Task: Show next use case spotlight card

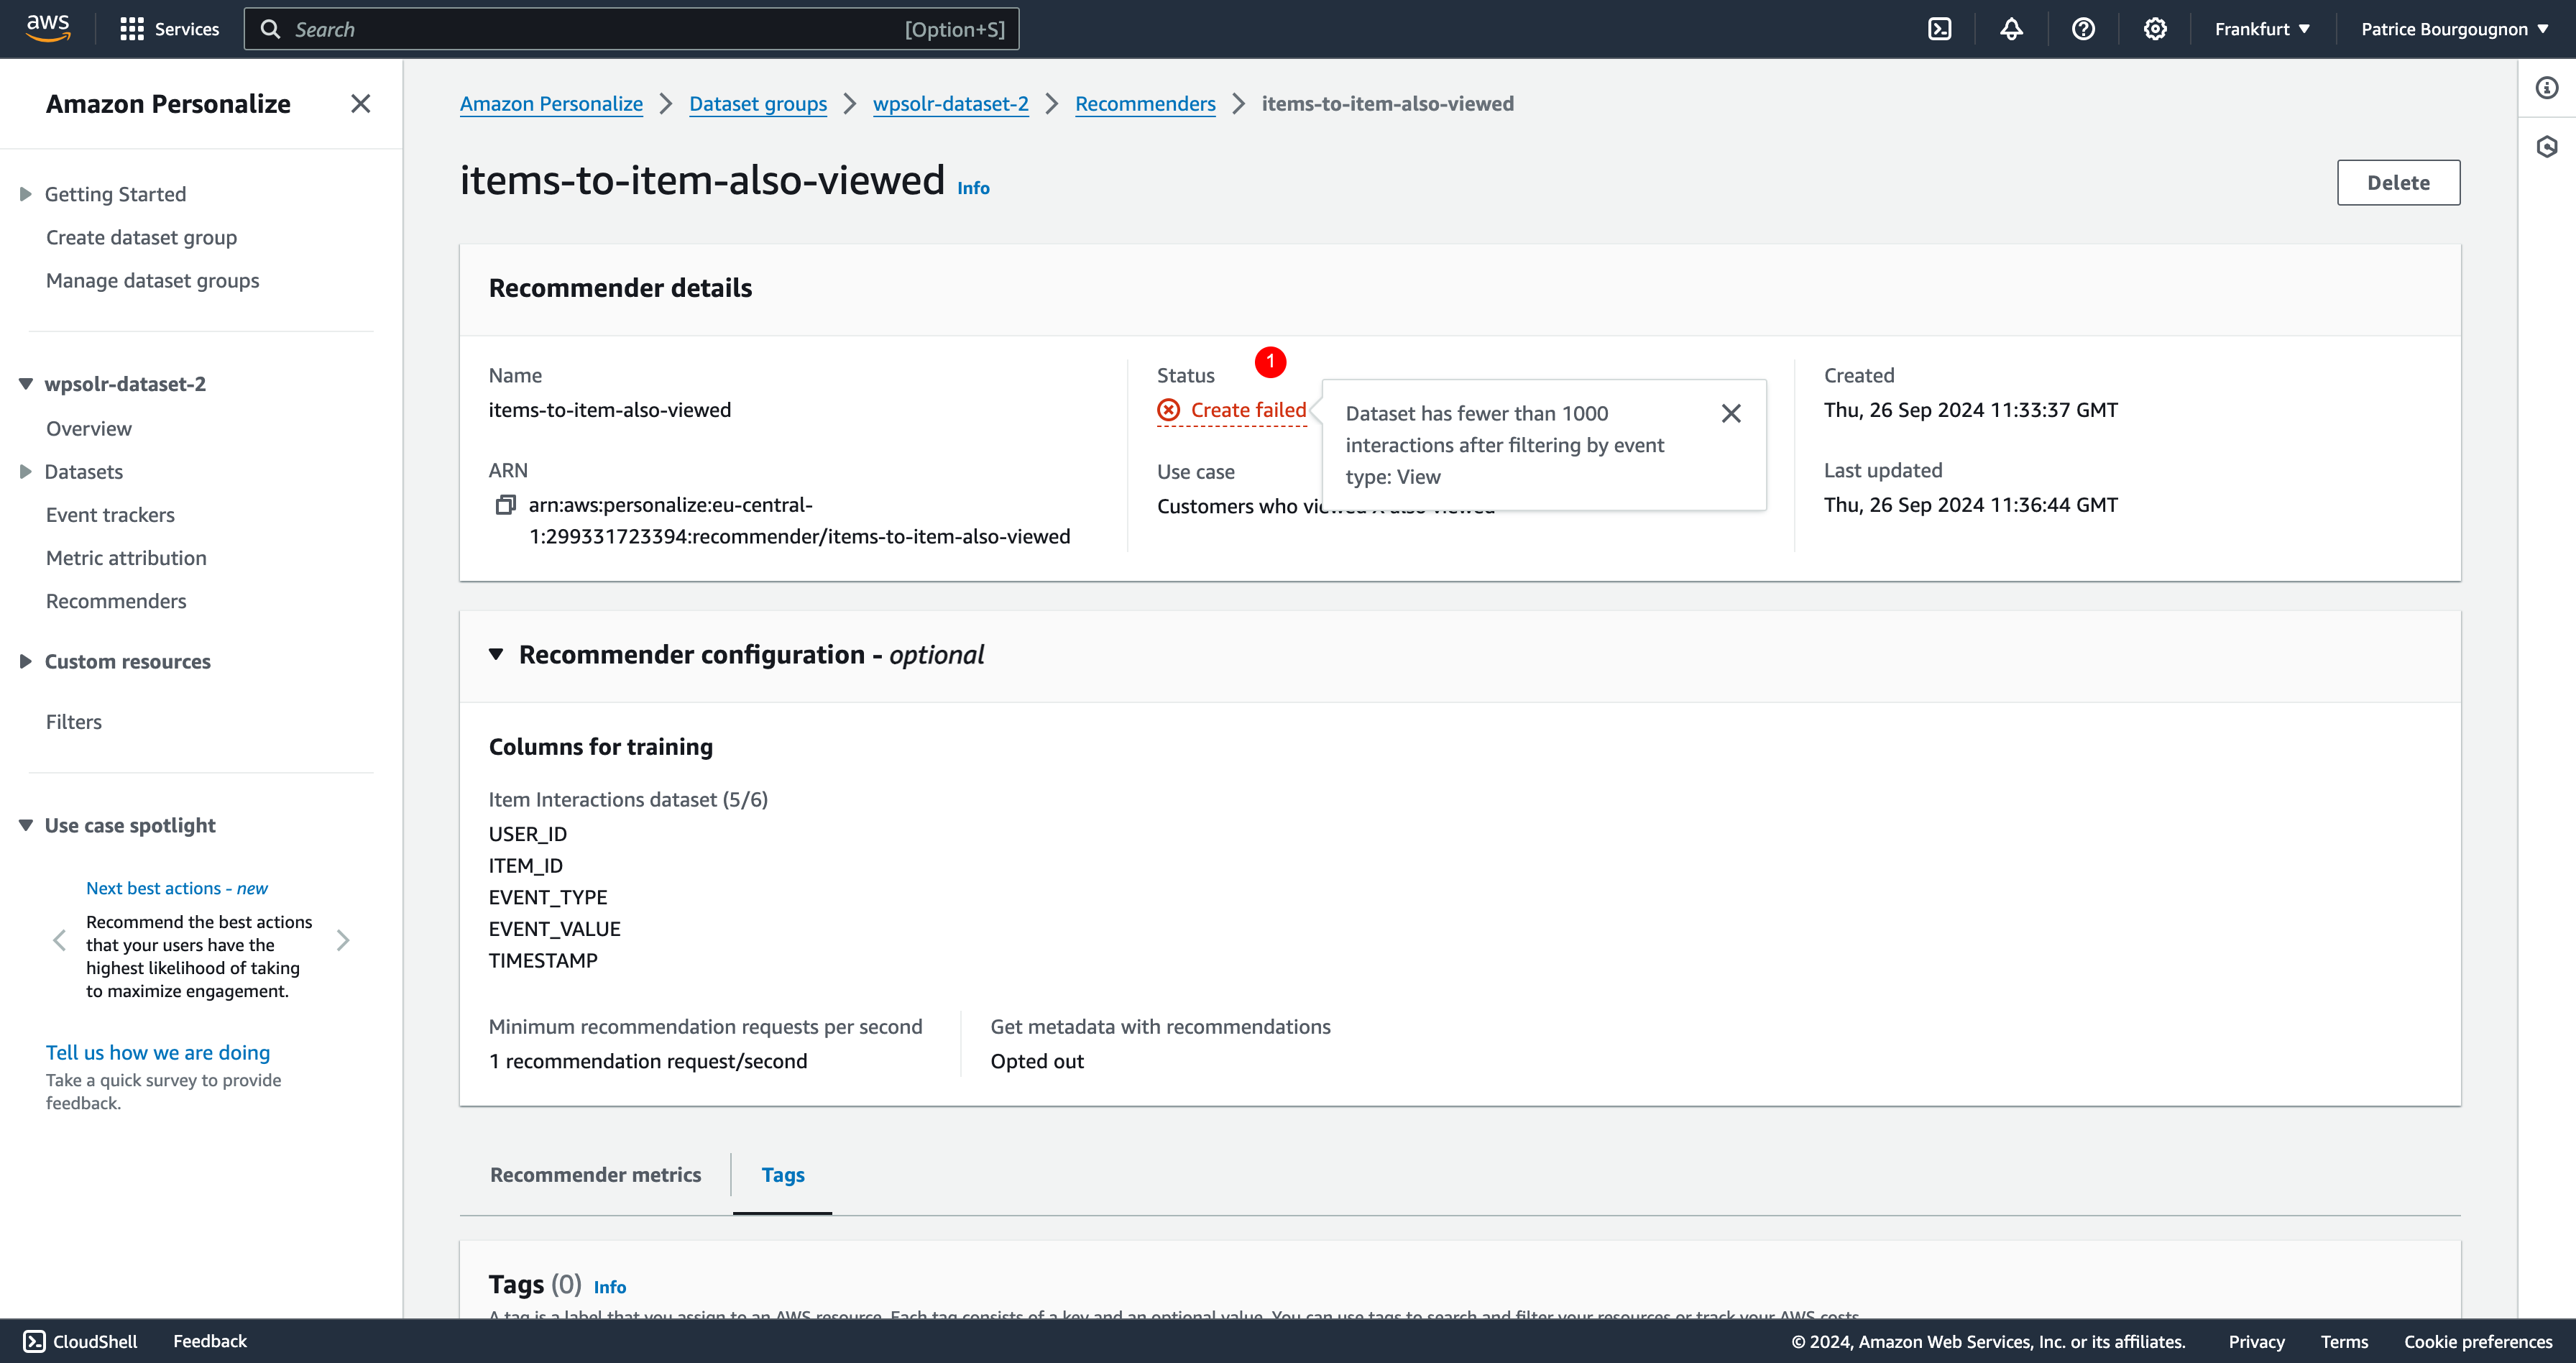Action: (343, 940)
